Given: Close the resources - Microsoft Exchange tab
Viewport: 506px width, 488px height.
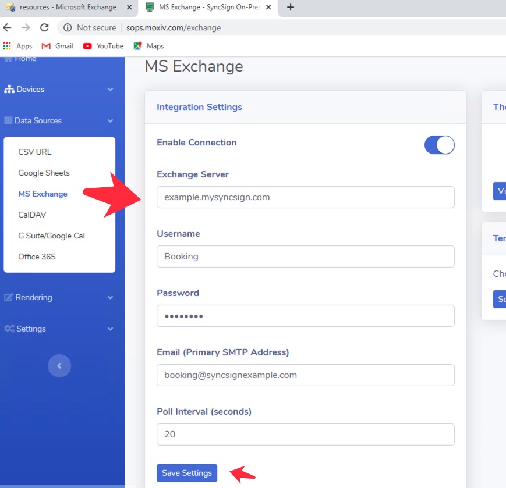Looking at the screenshot, I should (x=129, y=7).
